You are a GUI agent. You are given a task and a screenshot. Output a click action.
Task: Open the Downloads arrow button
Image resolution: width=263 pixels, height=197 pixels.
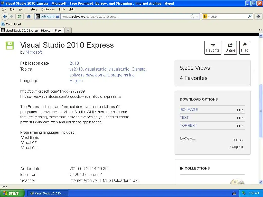pos(258,16)
